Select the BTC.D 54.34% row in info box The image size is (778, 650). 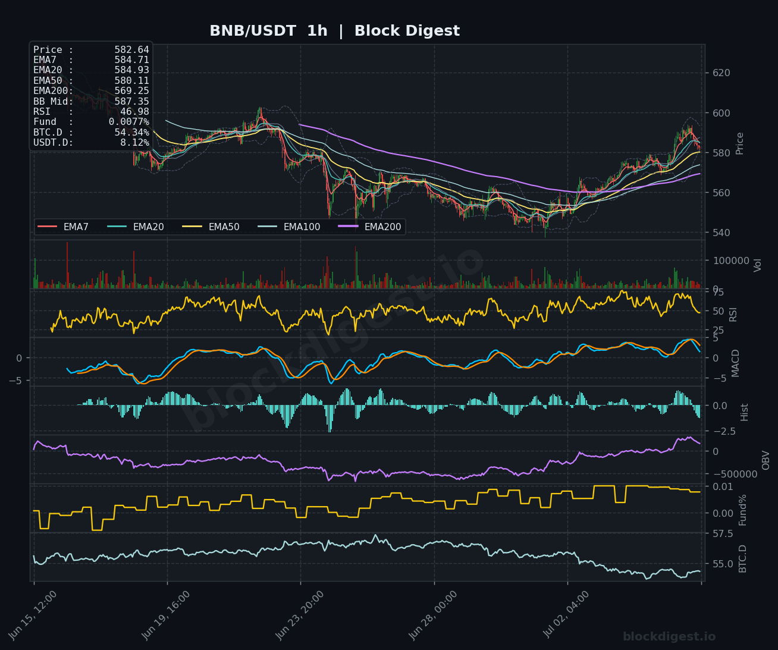coord(91,132)
